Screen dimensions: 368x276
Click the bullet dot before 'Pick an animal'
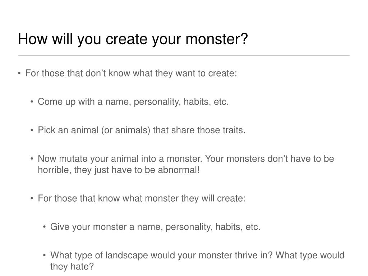point(32,130)
